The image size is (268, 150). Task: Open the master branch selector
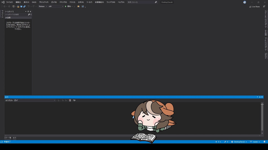pyautogui.click(x=255, y=142)
